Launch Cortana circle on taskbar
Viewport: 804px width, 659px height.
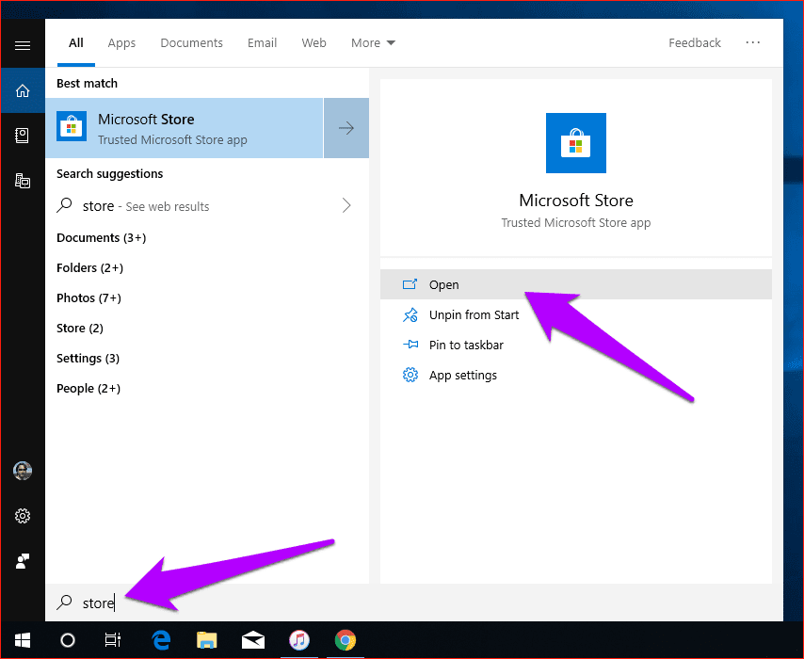68,640
